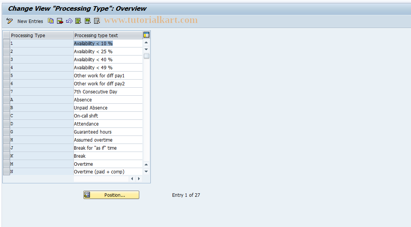
Task: Click processing type cell '4'
Action: pos(42,68)
